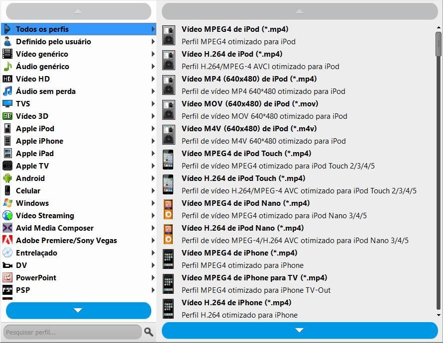This screenshot has width=443, height=343.
Task: Expand the 'Windows' submenu arrow
Action: (x=153, y=203)
